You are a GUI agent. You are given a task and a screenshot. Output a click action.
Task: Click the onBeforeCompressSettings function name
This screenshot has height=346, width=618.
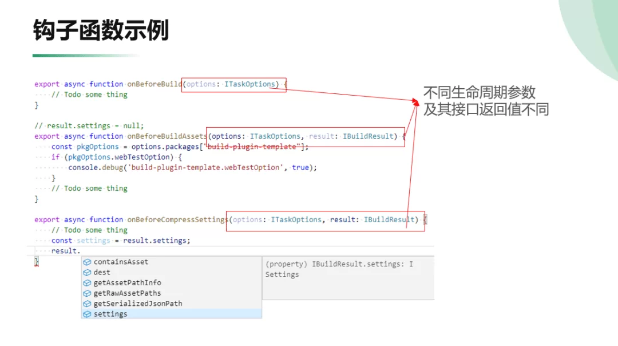coord(177,219)
